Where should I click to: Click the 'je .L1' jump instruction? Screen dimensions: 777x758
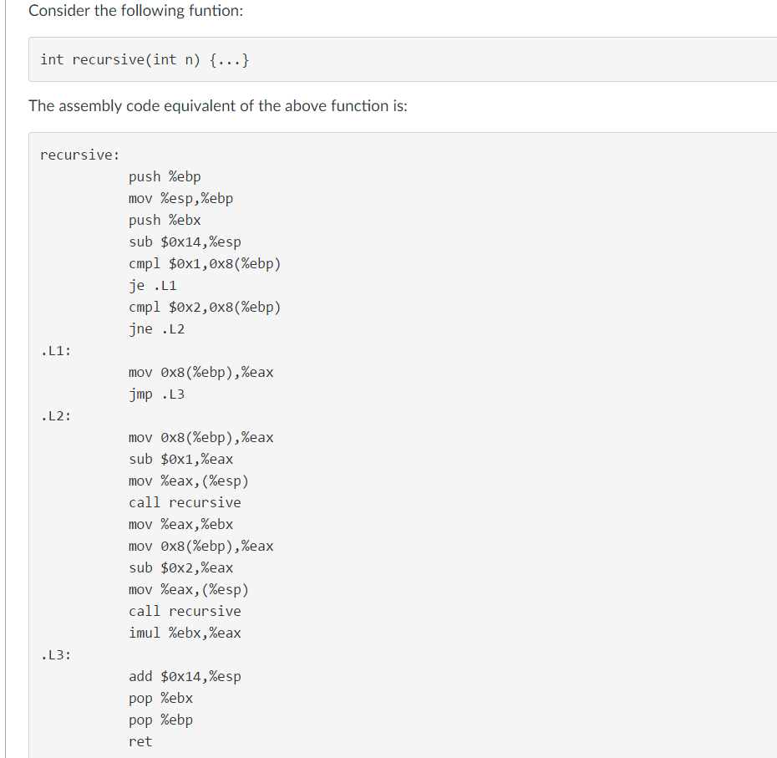pyautogui.click(x=152, y=286)
